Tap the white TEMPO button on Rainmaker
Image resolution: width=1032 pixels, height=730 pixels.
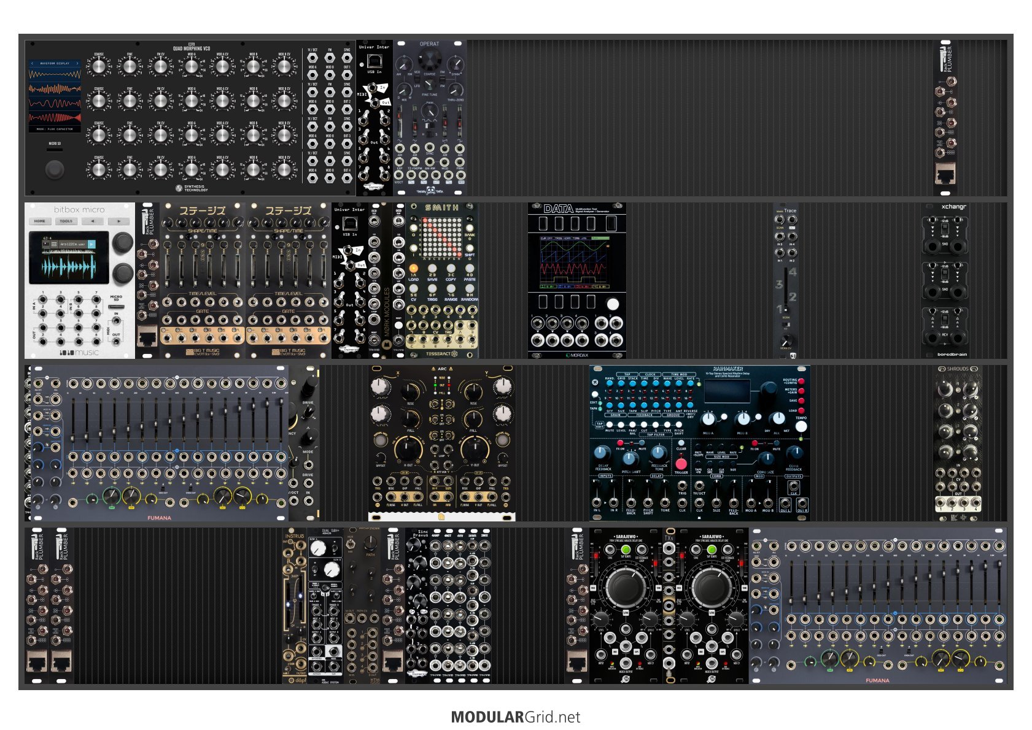pos(801,427)
